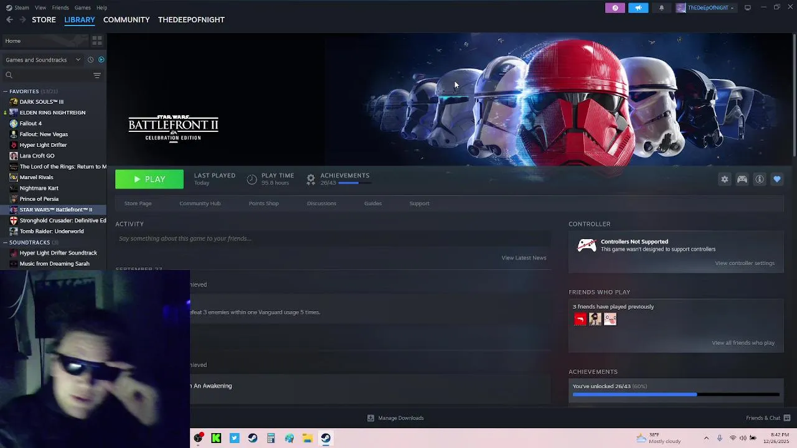The width and height of the screenshot is (797, 448).
Task: Toggle the ready-to-play filter icon
Action: 101,60
